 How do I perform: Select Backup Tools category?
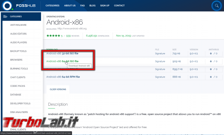point(18,51)
